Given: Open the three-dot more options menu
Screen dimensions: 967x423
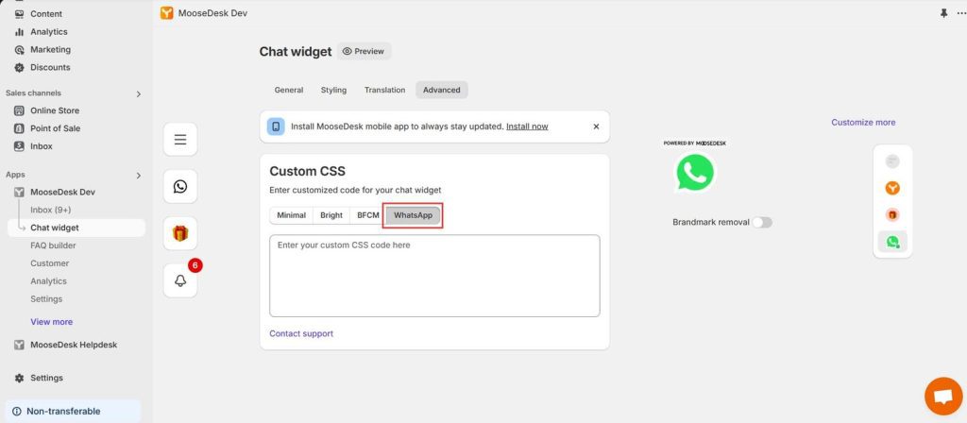Looking at the screenshot, I should (961, 13).
